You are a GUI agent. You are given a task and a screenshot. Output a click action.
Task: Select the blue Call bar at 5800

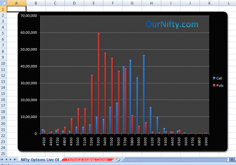131,97
